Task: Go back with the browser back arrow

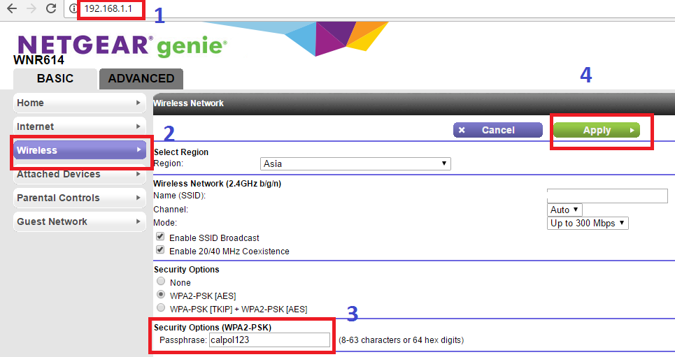Action: [12, 8]
